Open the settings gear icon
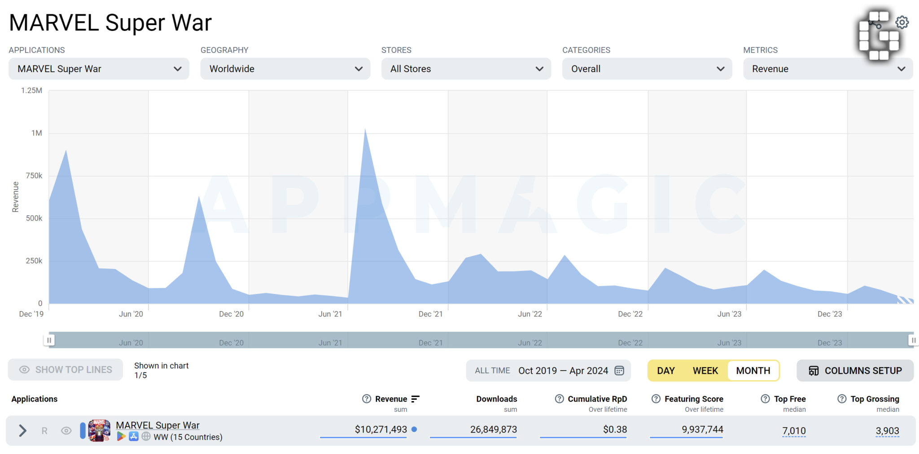This screenshot has height=454, width=919. click(x=902, y=22)
